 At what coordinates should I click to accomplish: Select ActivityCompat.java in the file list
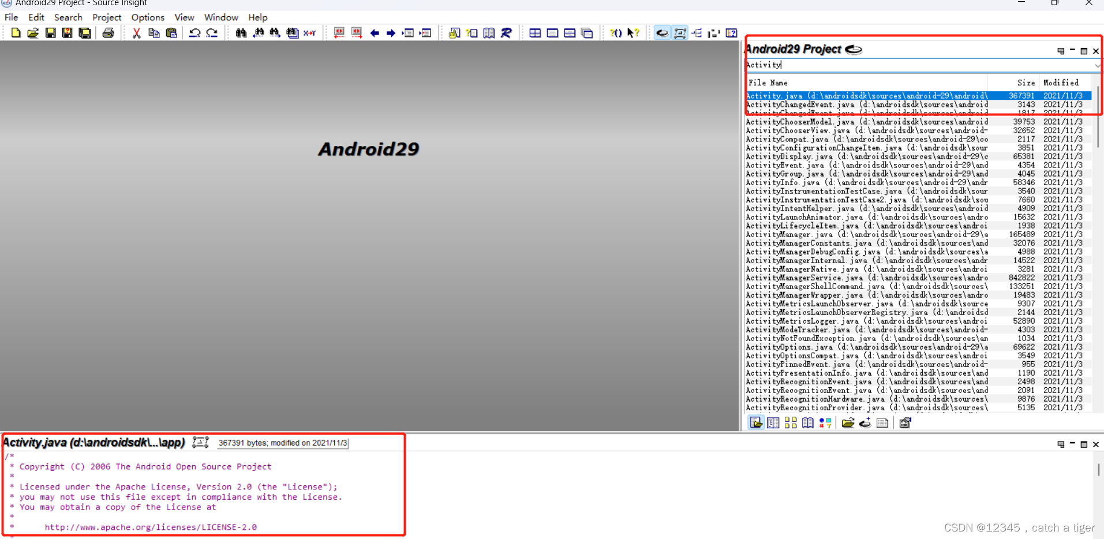tap(918, 139)
